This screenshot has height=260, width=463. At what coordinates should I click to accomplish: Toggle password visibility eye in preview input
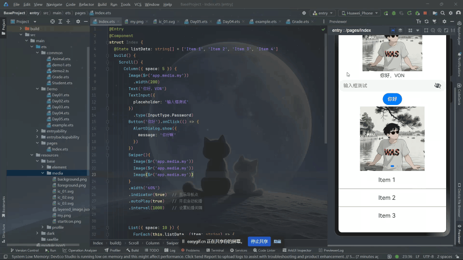[437, 86]
